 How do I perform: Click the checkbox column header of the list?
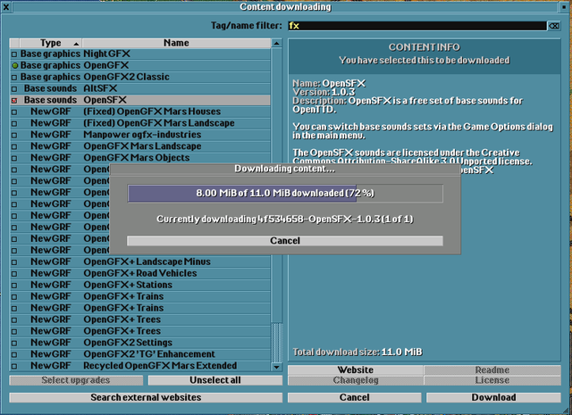coord(14,43)
